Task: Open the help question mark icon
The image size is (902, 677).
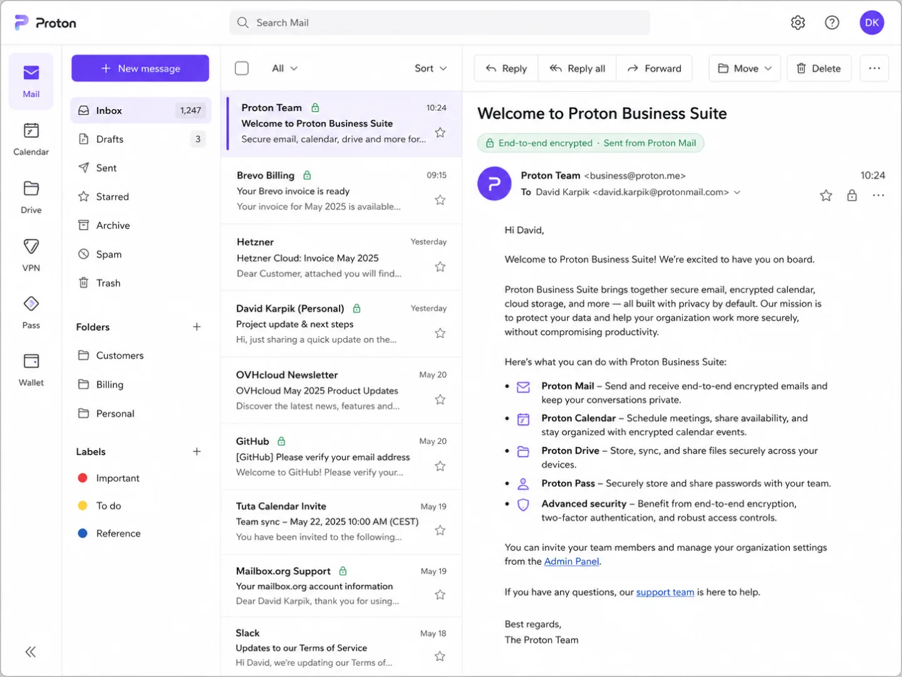Action: pyautogui.click(x=832, y=23)
